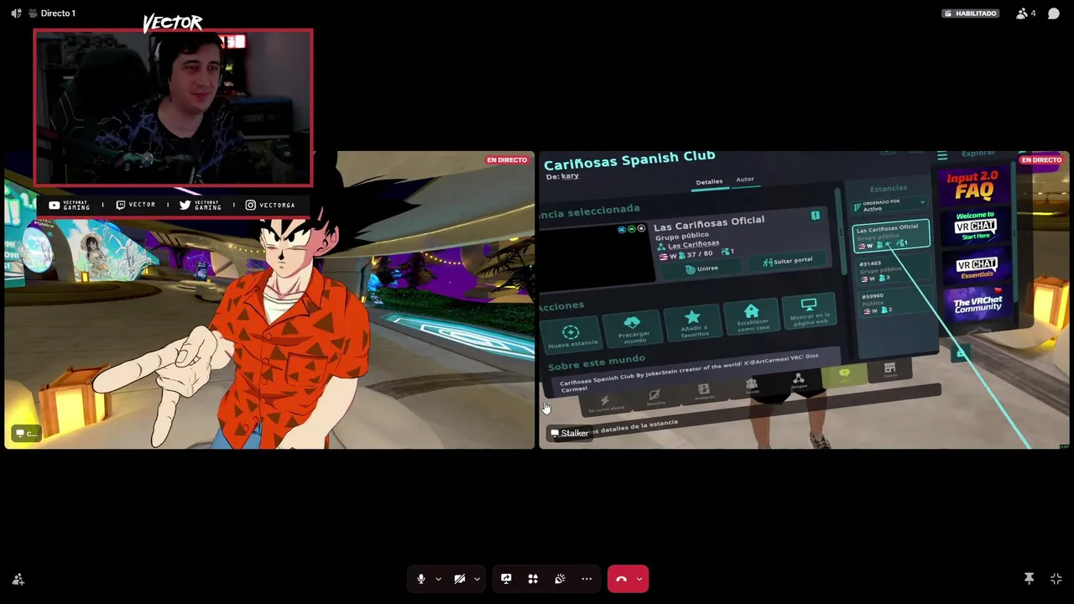The image size is (1074, 604).
Task: Click Precargar mundo action
Action: tap(633, 330)
